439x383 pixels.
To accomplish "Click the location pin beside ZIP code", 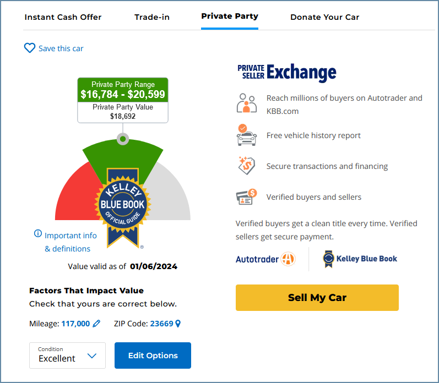I will coord(178,324).
